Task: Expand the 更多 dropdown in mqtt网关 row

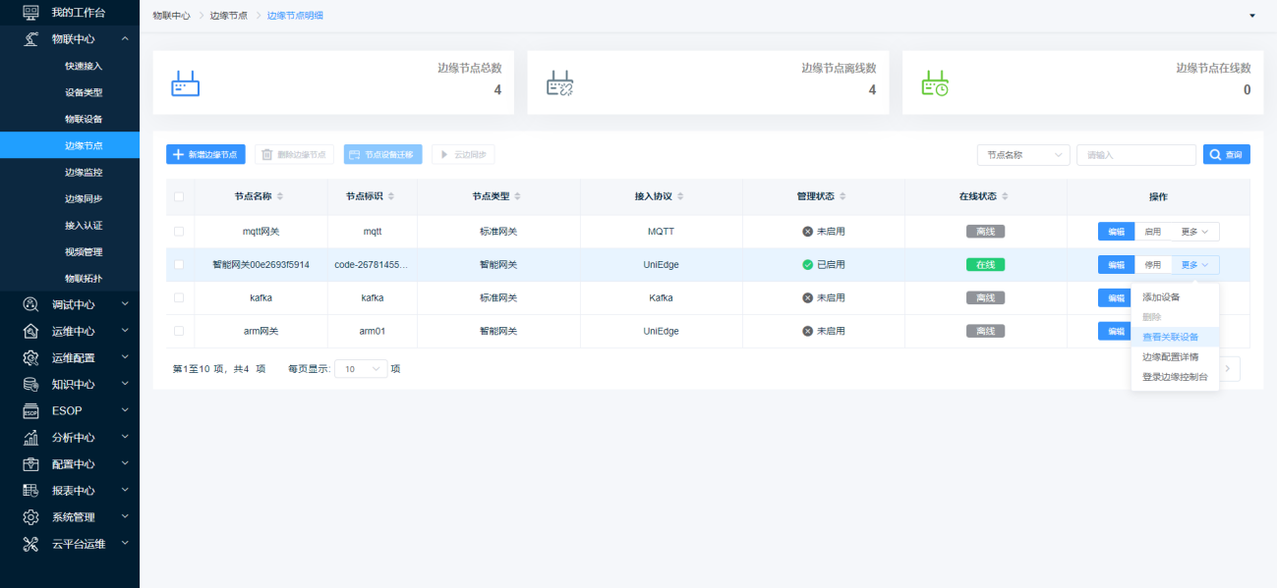Action: coord(1194,232)
